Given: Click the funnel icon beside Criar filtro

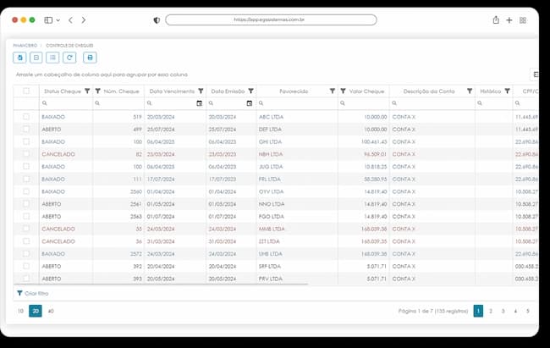Looking at the screenshot, I should coord(19,293).
